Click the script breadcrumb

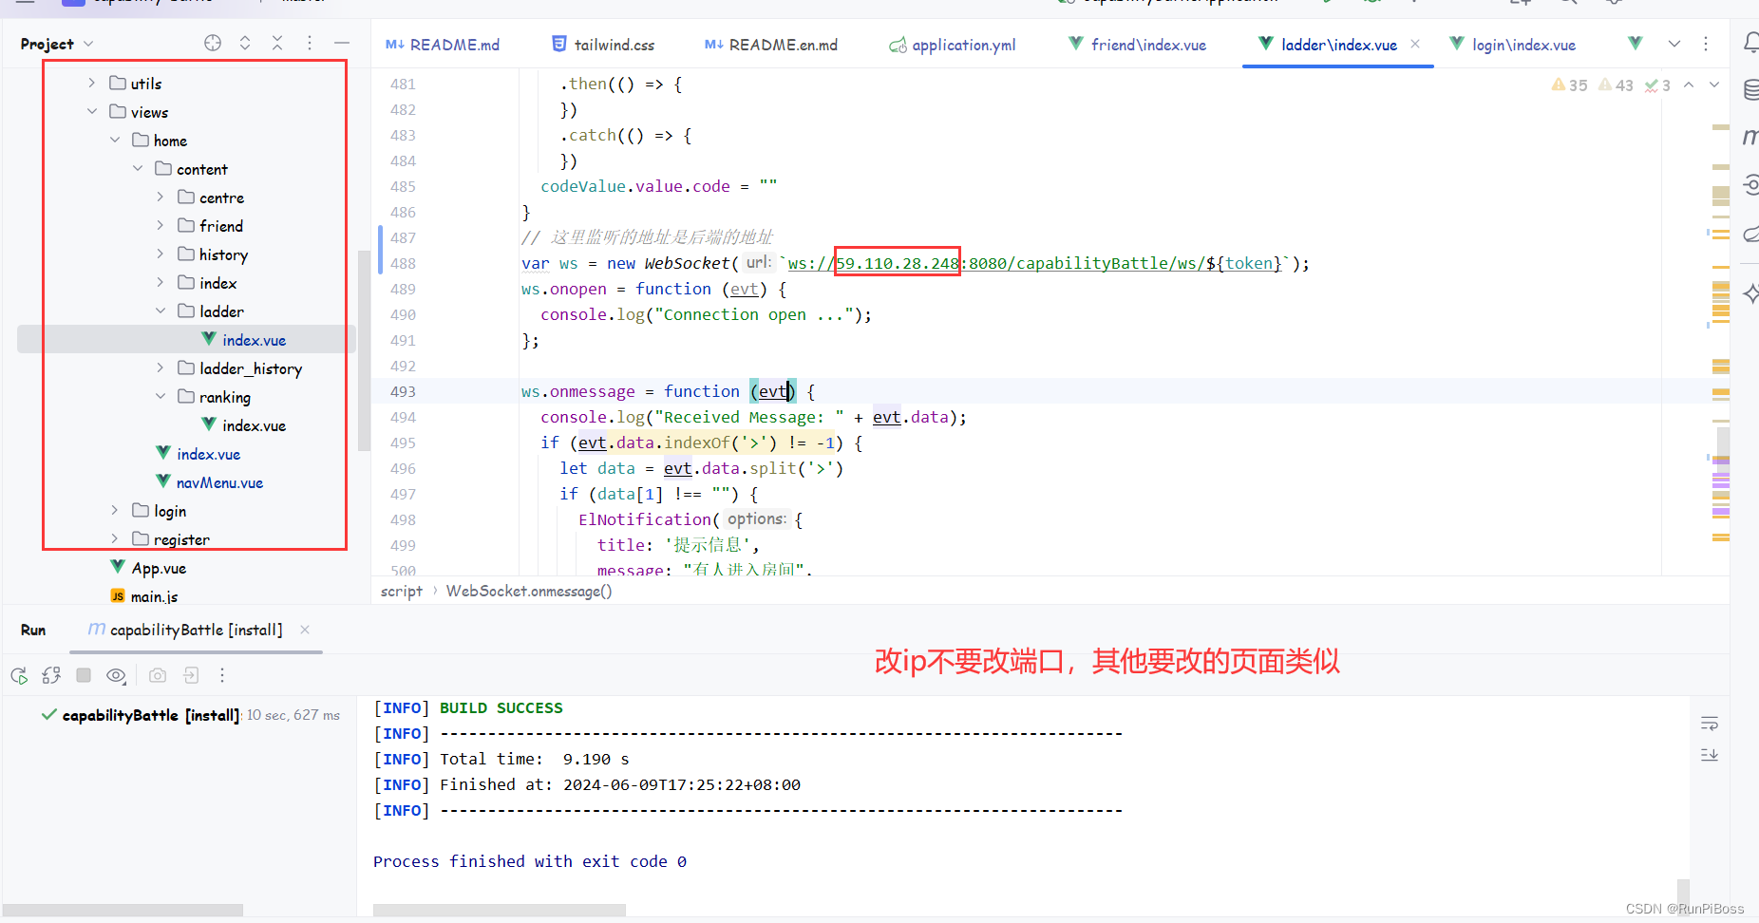(x=402, y=591)
